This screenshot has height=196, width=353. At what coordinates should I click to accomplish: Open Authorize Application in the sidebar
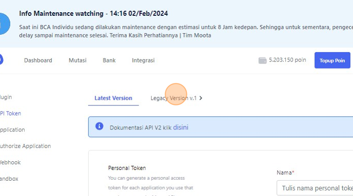pos(25,146)
